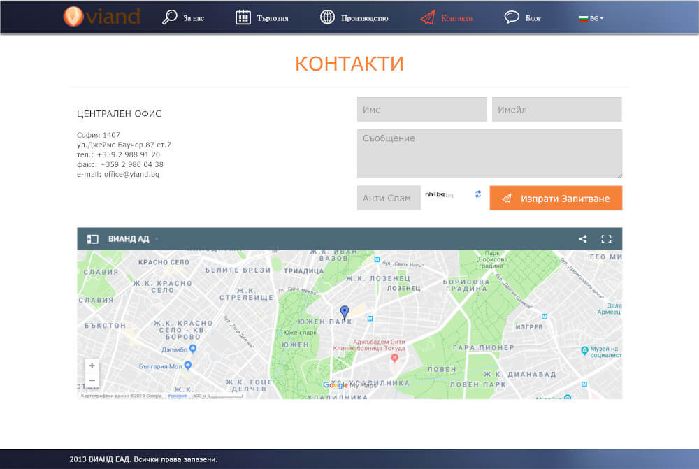Focus the Имейл input field
This screenshot has height=469, width=699.
click(x=557, y=110)
